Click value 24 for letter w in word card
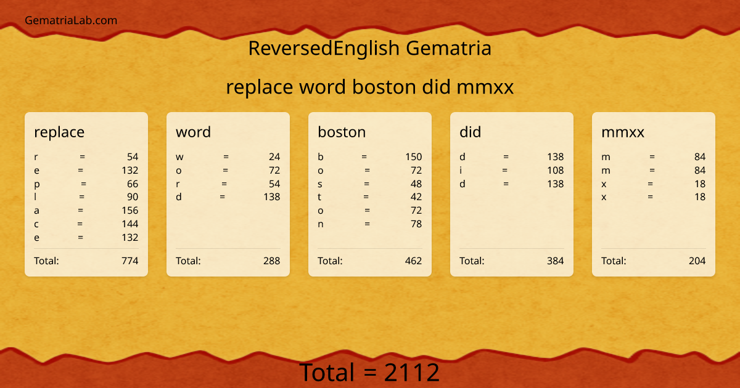This screenshot has width=740, height=388. (274, 157)
